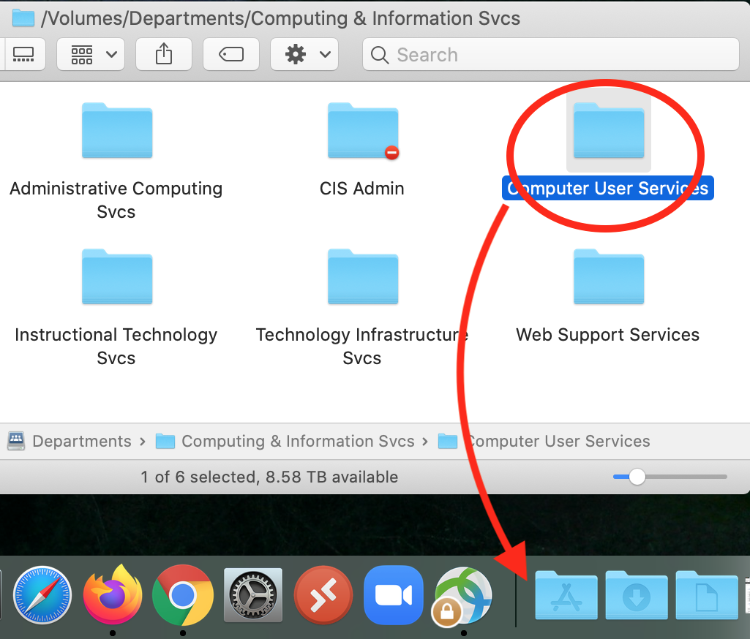The image size is (750, 639).
Task: Open the Downloads stack in Dock
Action: [636, 596]
